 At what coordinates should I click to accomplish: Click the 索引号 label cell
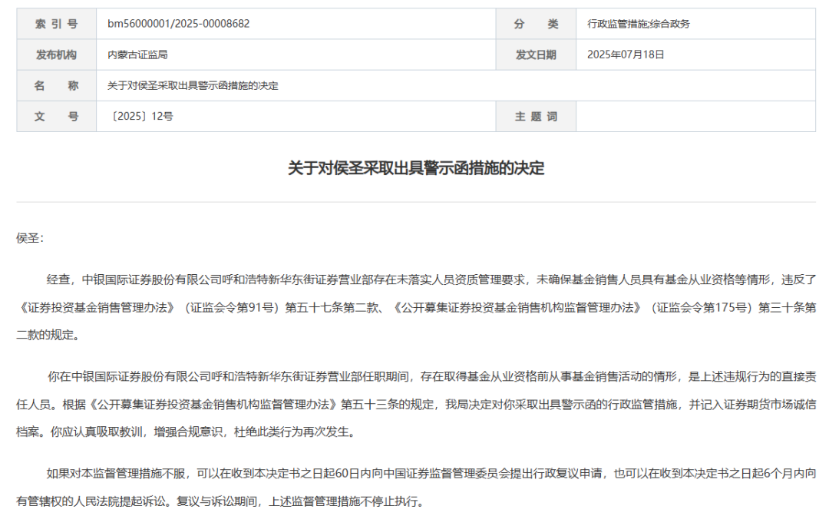(x=56, y=24)
